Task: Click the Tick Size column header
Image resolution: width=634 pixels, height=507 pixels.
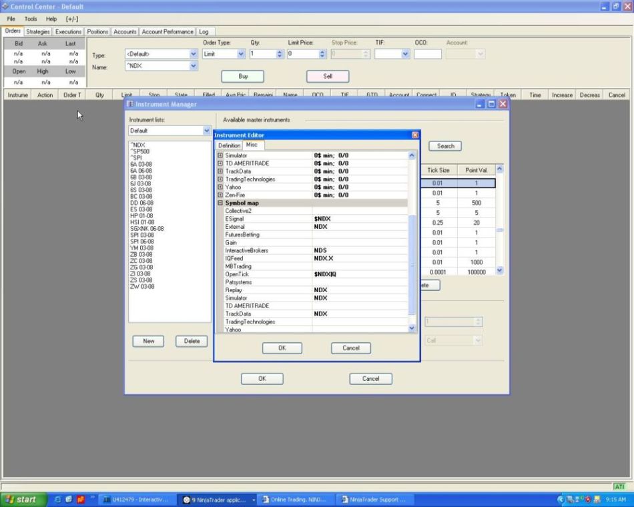Action: (x=438, y=170)
